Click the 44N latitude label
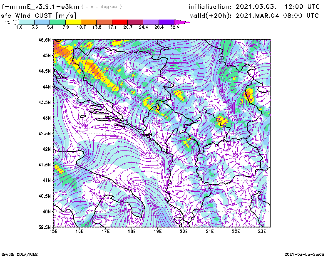The height and width of the screenshot is (257, 333). click(x=47, y=86)
